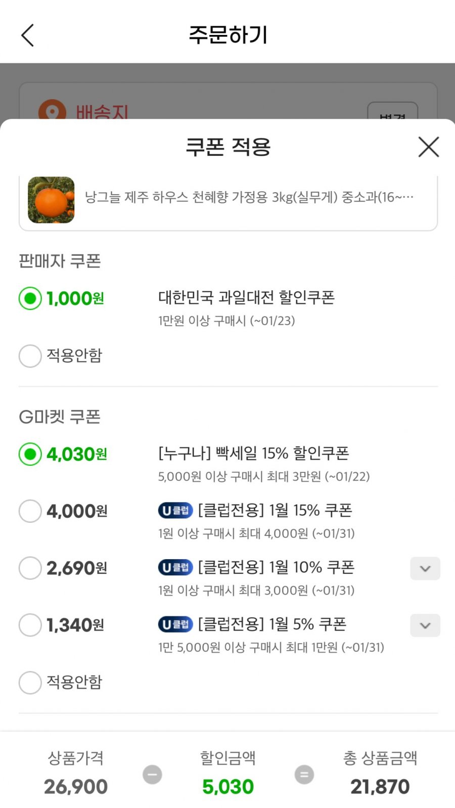Tap the minus circle icon in price summary
The image size is (455, 808).
[152, 775]
